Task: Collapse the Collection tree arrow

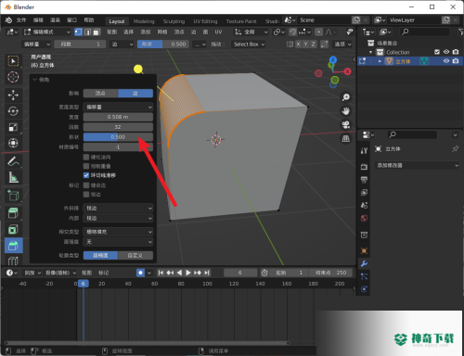Action: point(370,52)
